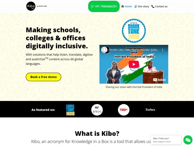Image resolution: width=194 pixels, height=146 pixels.
Task: Click the MIT Solve logo
Action: click(x=97, y=110)
